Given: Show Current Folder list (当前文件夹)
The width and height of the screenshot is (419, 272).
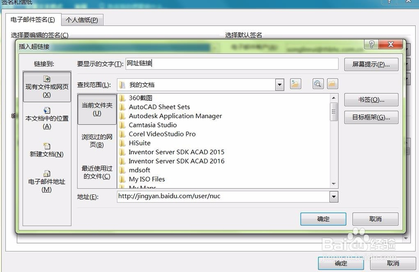Looking at the screenshot, I should 97,109.
